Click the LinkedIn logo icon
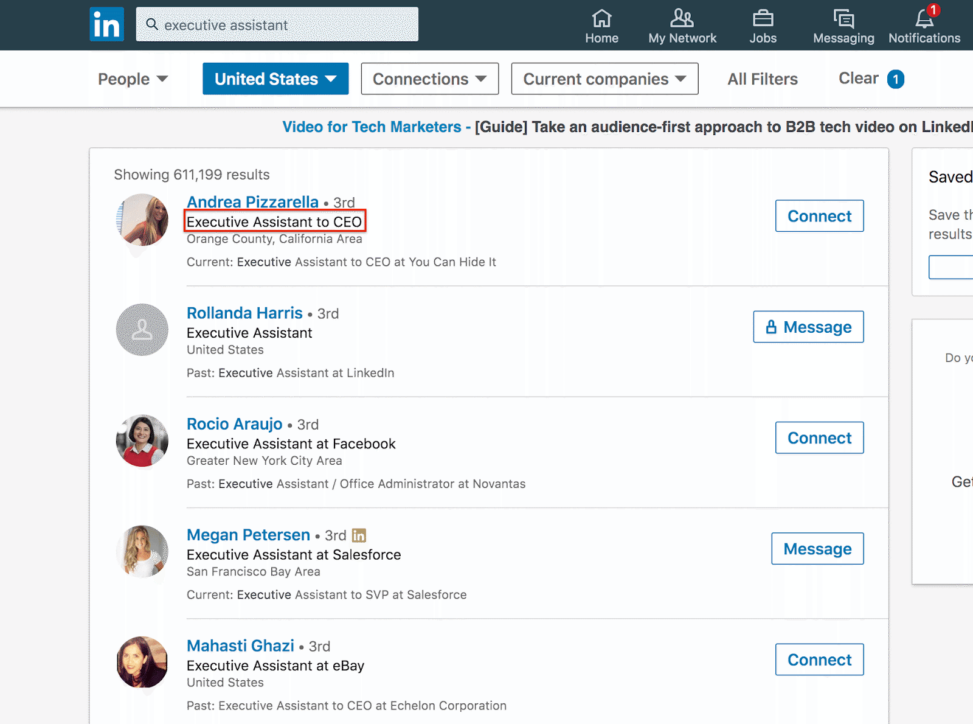The width and height of the screenshot is (973, 724). pyautogui.click(x=106, y=24)
